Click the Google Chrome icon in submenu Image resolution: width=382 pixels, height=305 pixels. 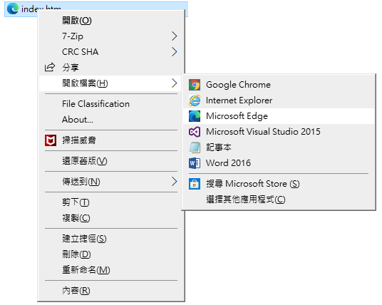(x=195, y=85)
